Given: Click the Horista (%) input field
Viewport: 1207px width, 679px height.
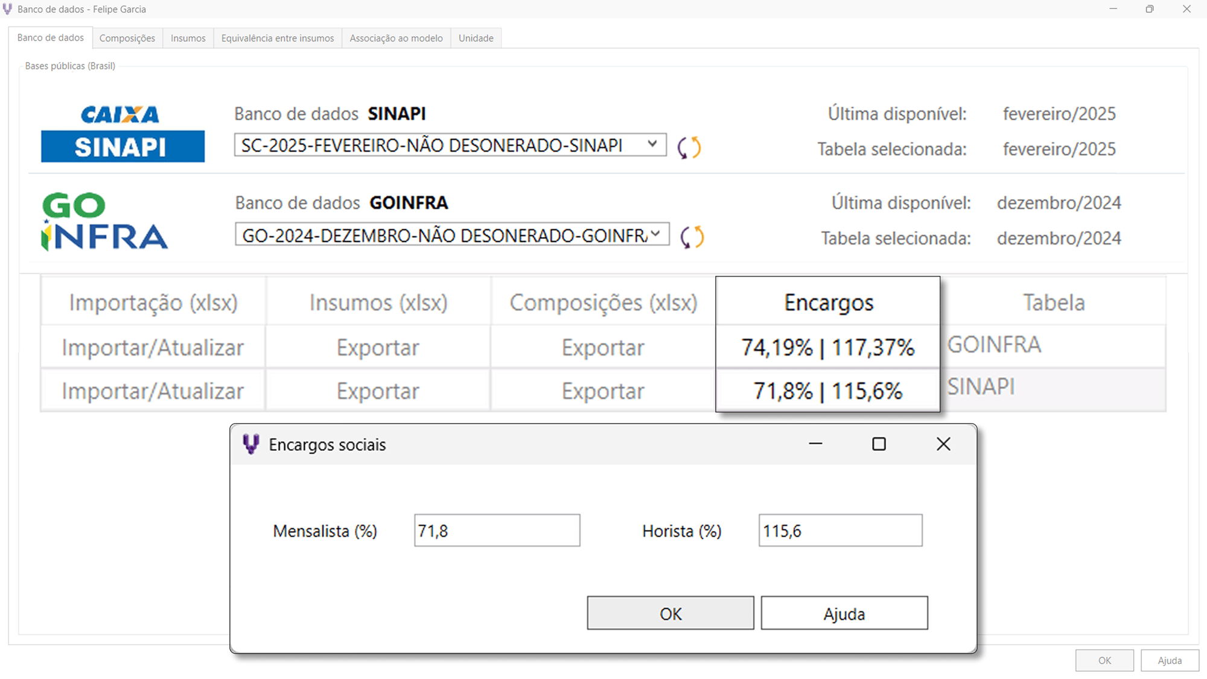Looking at the screenshot, I should point(839,531).
